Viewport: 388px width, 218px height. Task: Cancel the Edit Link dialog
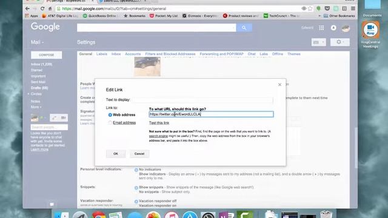point(139,154)
